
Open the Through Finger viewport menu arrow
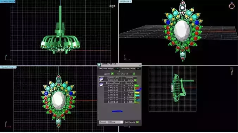click(x=15, y=67)
